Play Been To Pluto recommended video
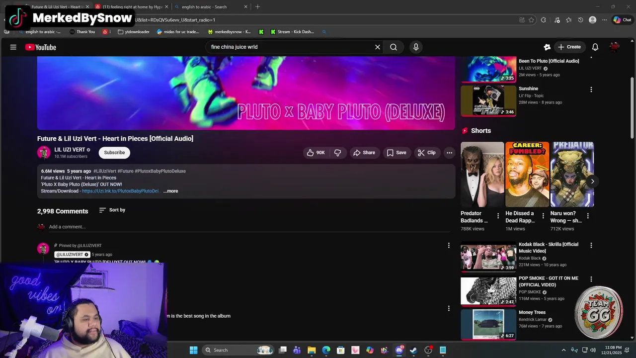Viewport: 636px width, 358px height. coord(488,69)
